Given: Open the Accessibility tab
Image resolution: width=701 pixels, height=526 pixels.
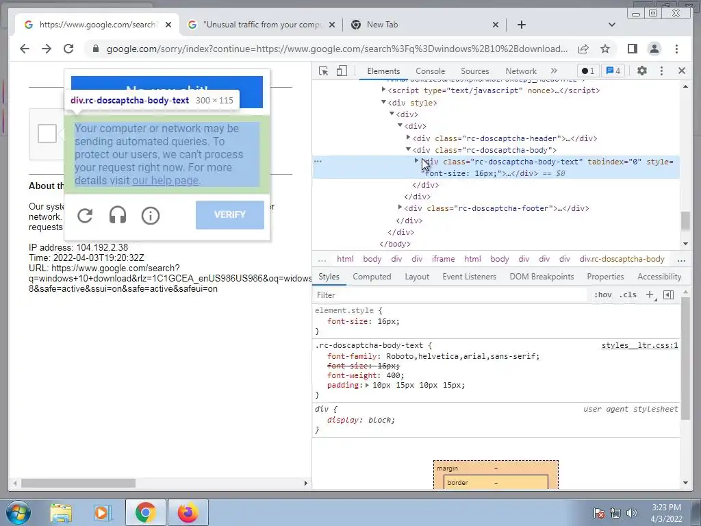Looking at the screenshot, I should point(659,277).
